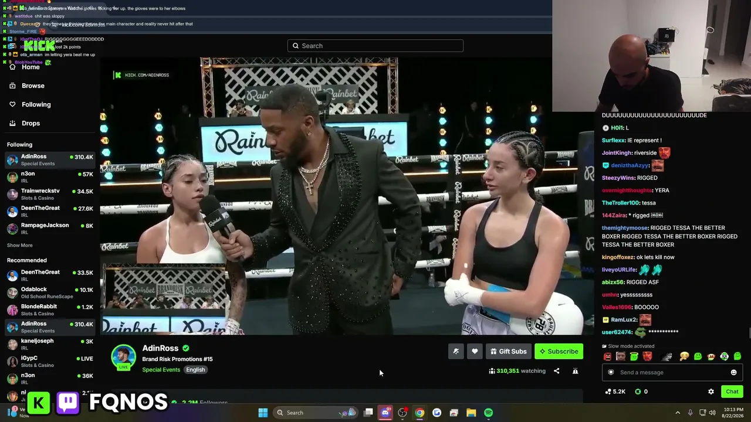Open OBS Studio from the taskbar

pyautogui.click(x=402, y=413)
